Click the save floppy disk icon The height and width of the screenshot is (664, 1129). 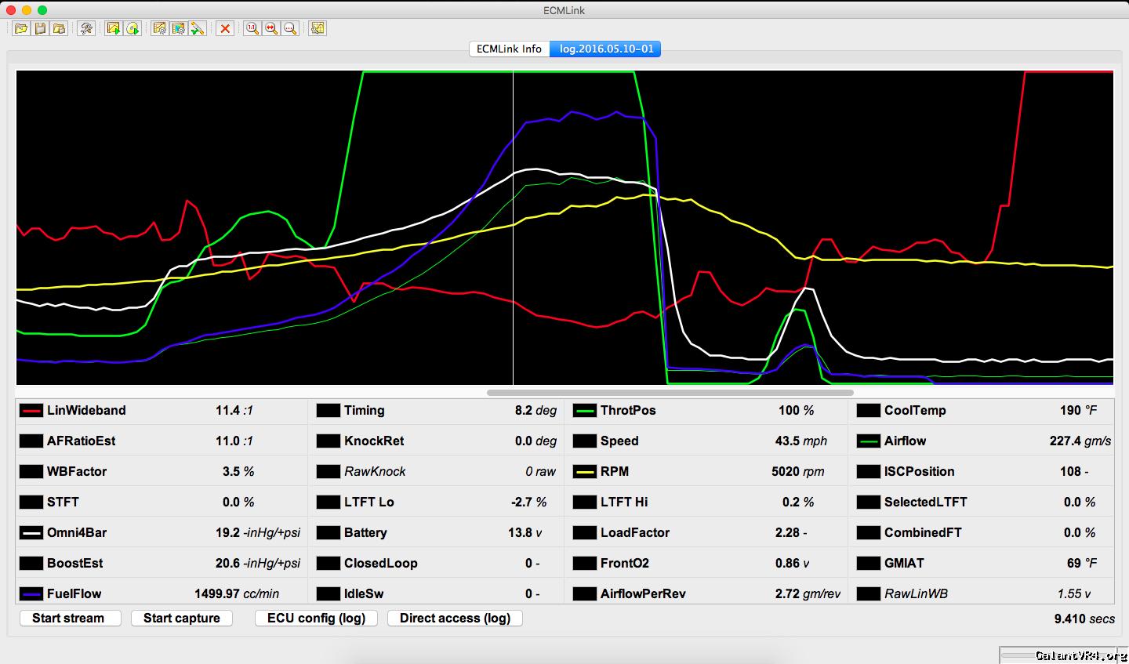[40, 29]
